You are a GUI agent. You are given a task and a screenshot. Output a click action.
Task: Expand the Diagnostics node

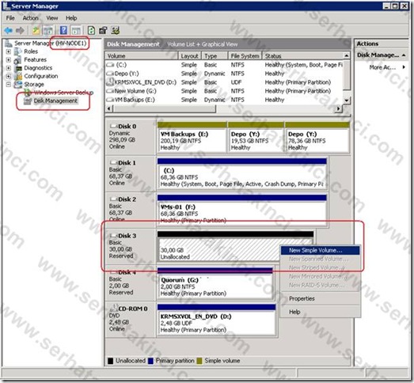(x=9, y=68)
